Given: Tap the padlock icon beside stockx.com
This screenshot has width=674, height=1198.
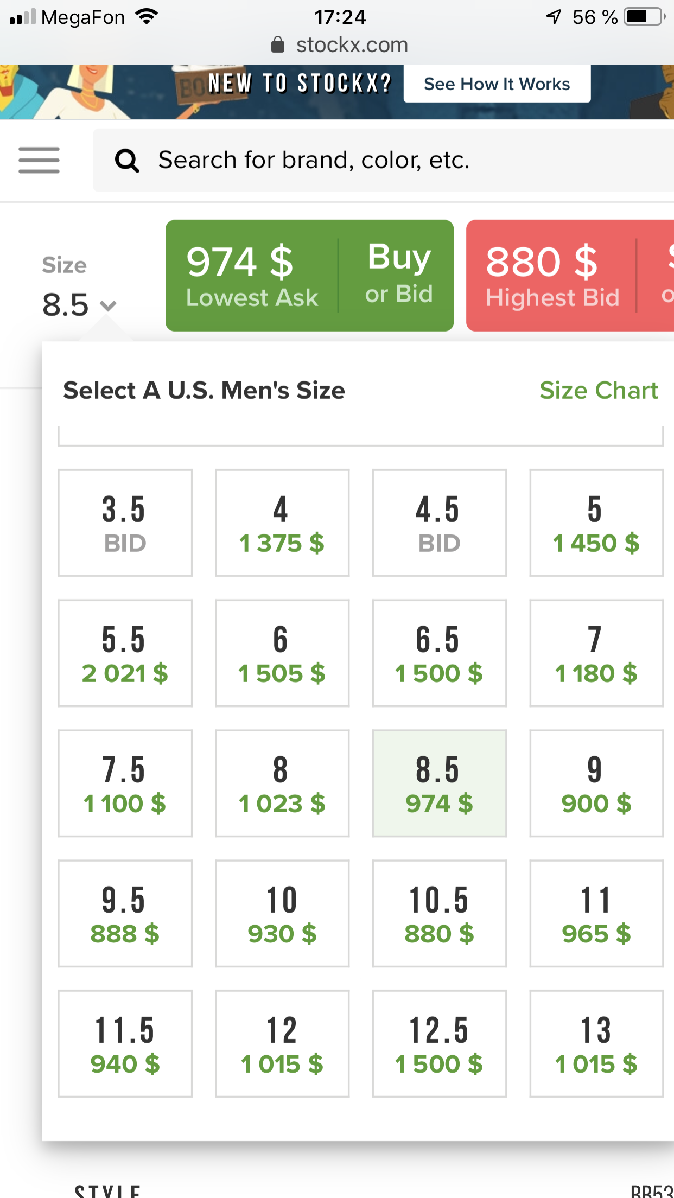Looking at the screenshot, I should point(277,45).
